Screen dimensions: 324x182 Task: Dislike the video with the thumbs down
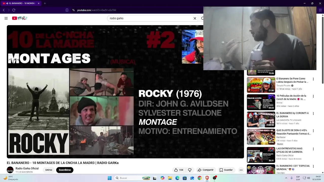190,170
